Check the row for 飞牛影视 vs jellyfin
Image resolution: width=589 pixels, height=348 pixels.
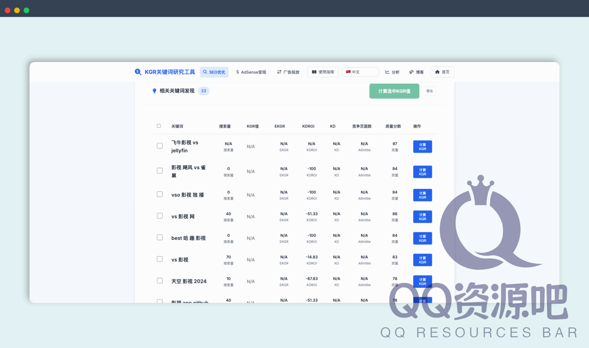tap(160, 146)
